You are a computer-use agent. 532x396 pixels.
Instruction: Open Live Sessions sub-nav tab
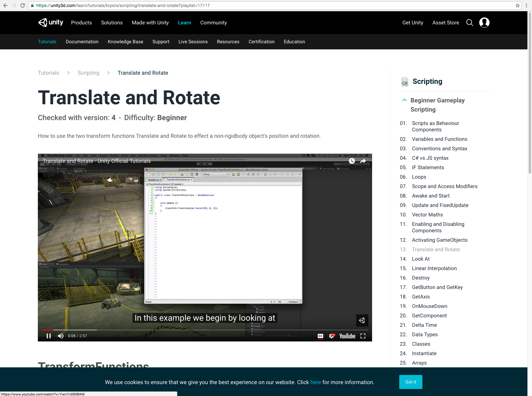[x=193, y=42]
